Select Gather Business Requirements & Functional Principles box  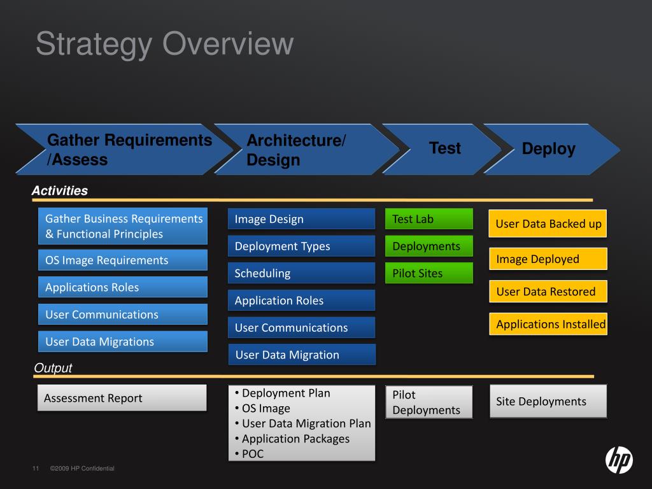tap(123, 226)
